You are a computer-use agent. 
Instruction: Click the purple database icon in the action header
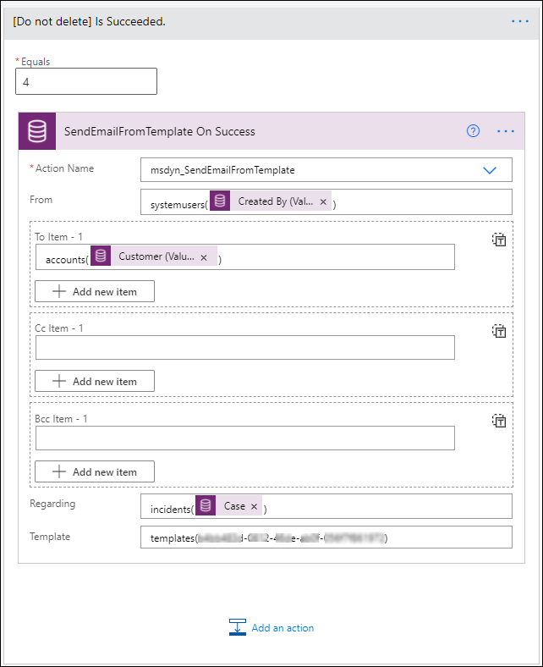point(37,131)
